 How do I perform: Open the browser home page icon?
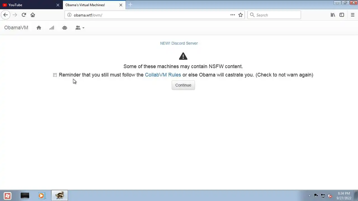tap(33, 15)
